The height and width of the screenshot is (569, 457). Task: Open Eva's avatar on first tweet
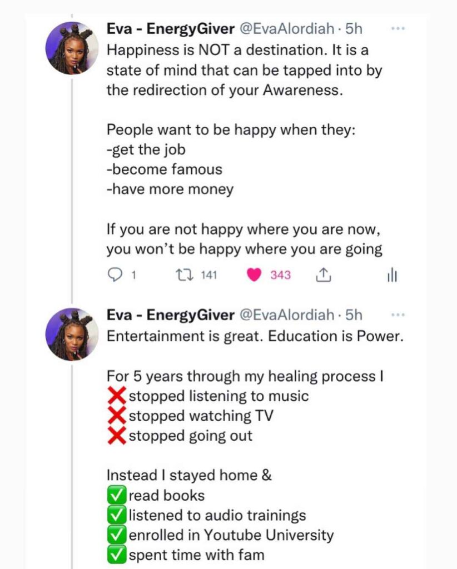(x=73, y=48)
